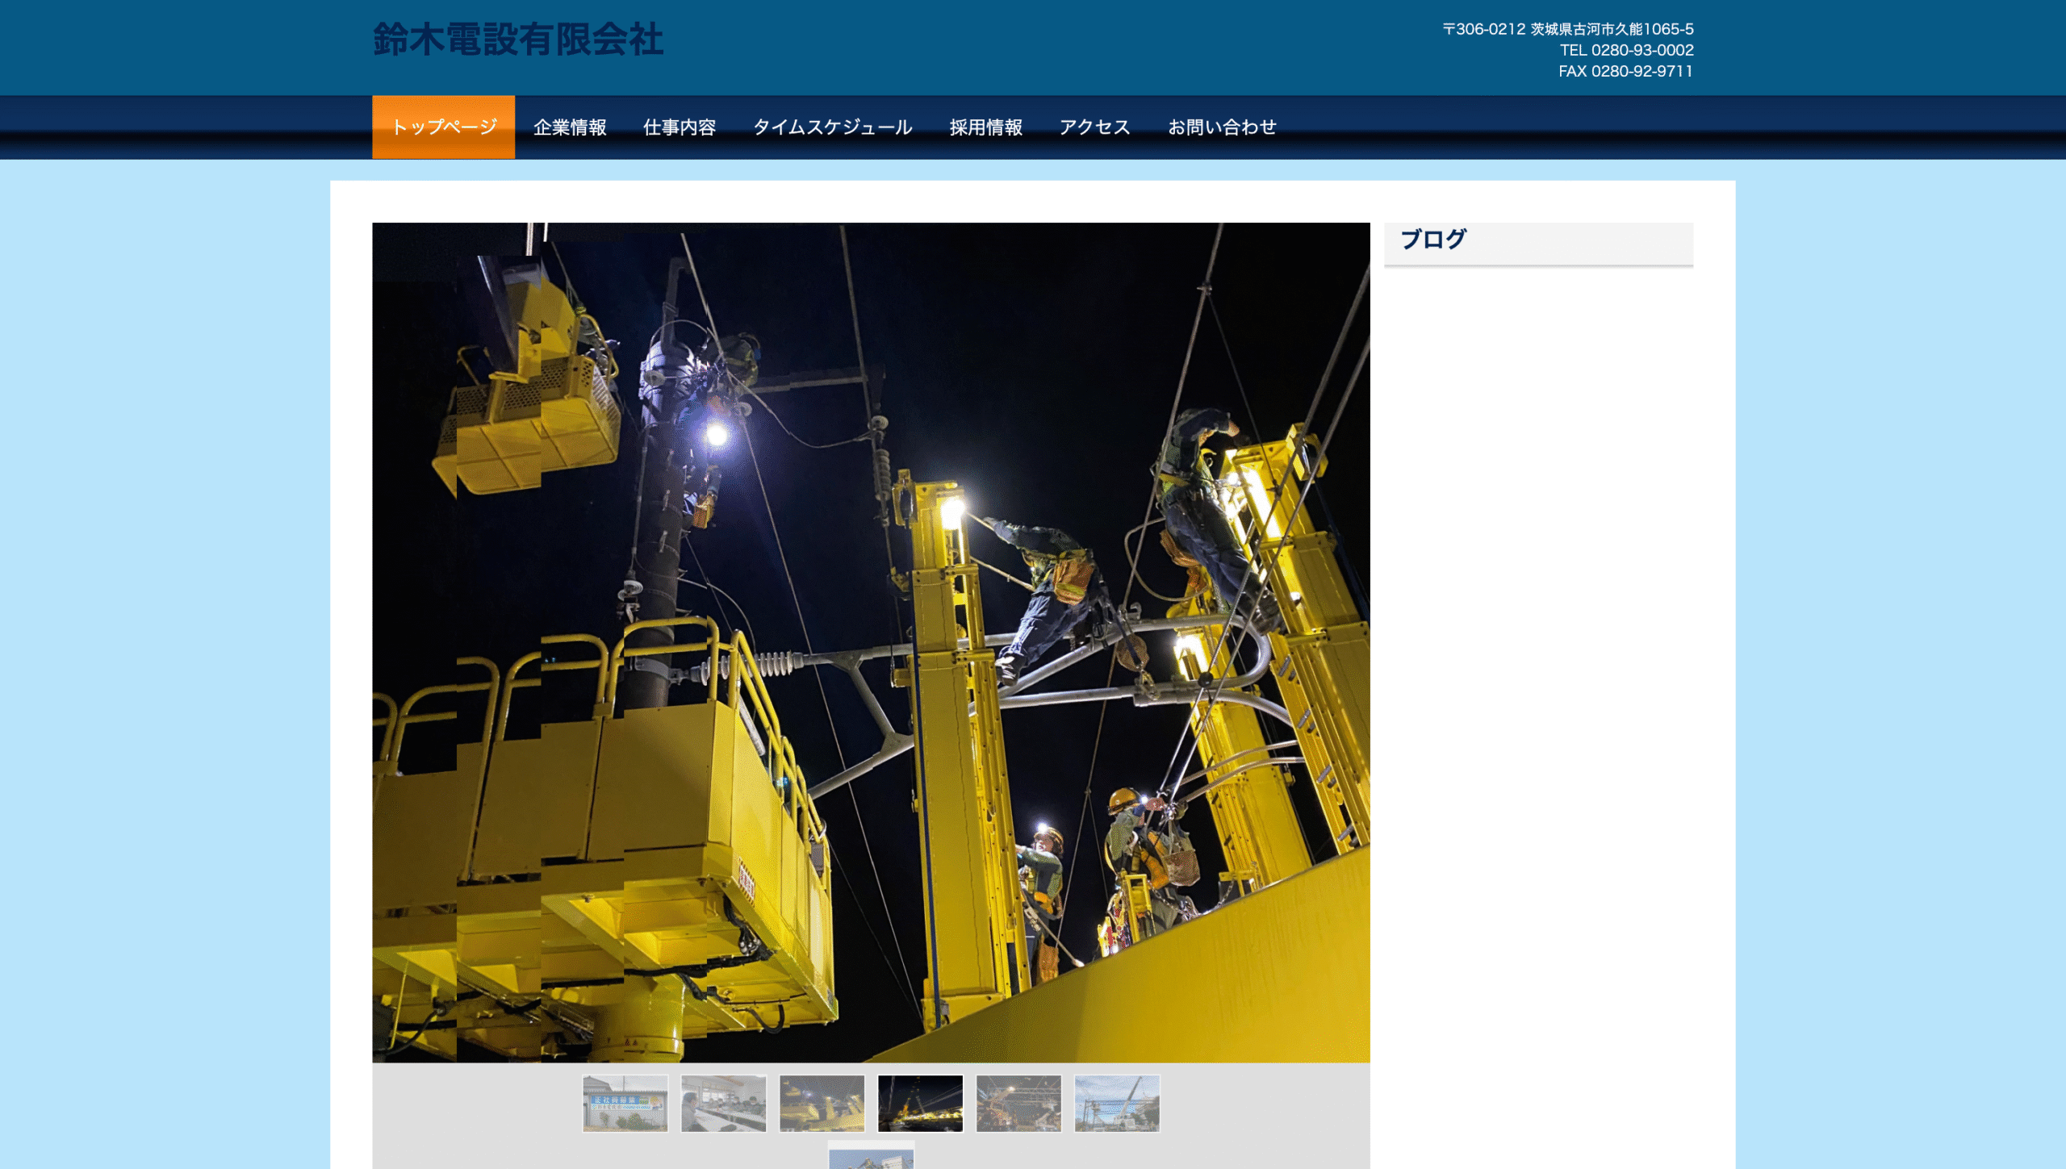2066x1169 pixels.
Task: Open the first slideshow thumbnail with building sign
Action: (625, 1103)
